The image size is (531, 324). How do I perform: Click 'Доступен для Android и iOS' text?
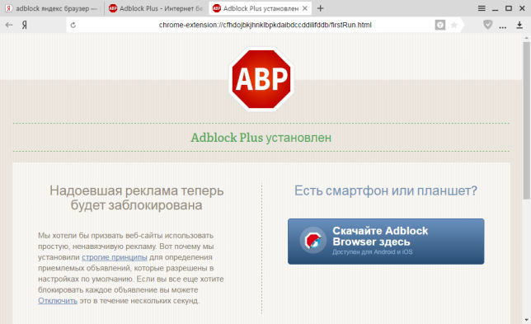click(372, 252)
